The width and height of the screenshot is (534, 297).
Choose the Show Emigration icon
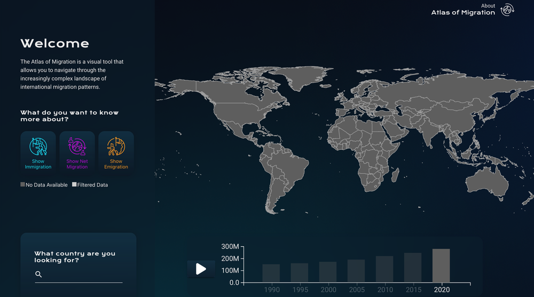pyautogui.click(x=116, y=146)
